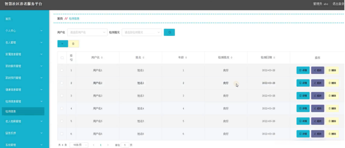This screenshot has height=148, width=345.
Task: Open the 请选择检测情况 dropdown
Action: [142, 32]
